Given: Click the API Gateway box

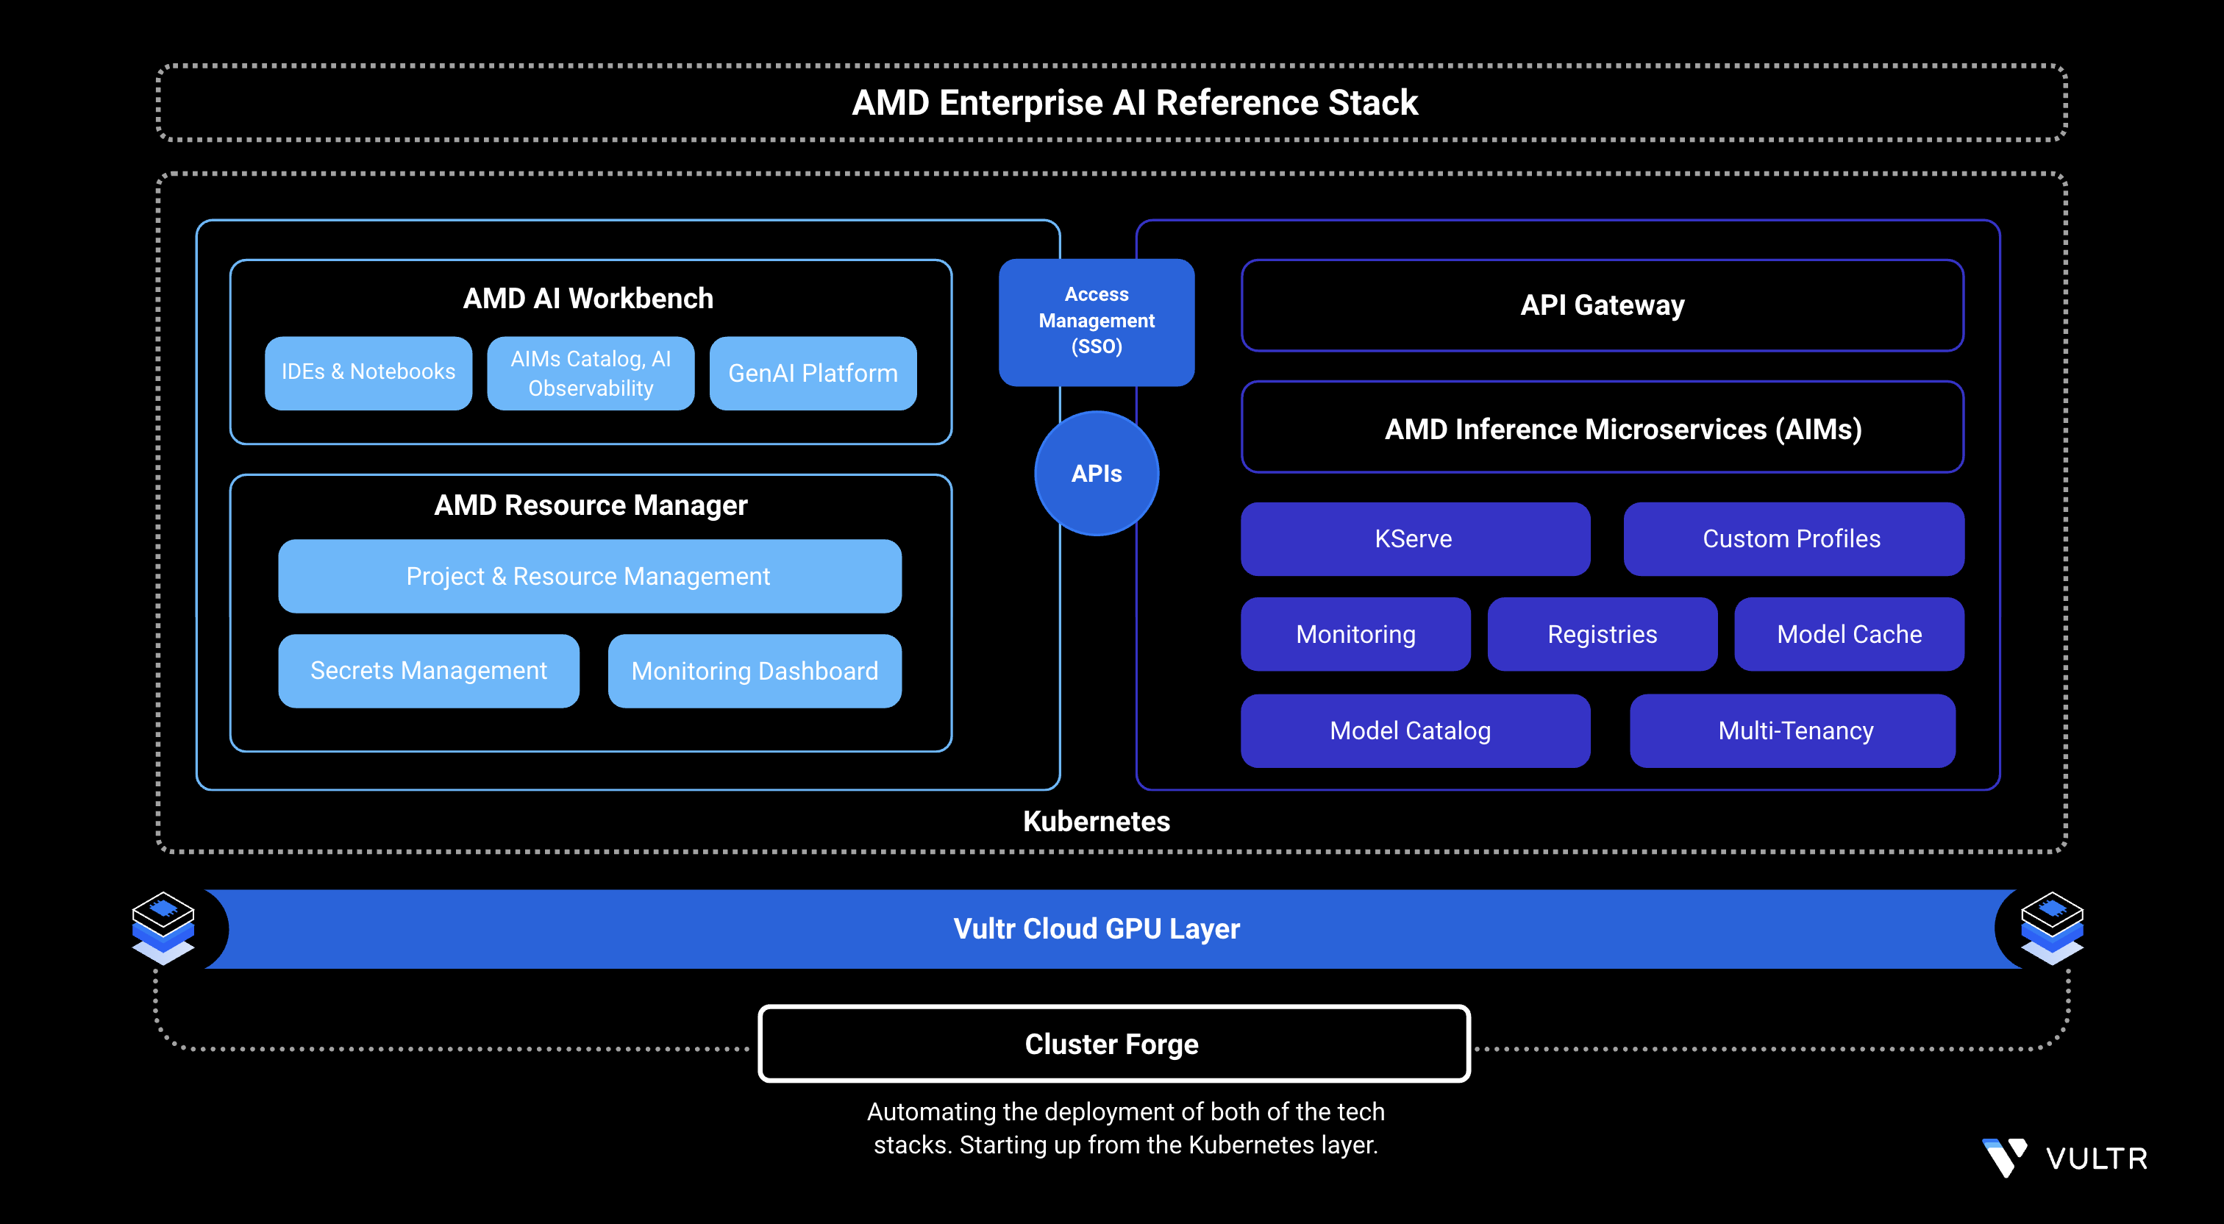Looking at the screenshot, I should pyautogui.click(x=1603, y=305).
